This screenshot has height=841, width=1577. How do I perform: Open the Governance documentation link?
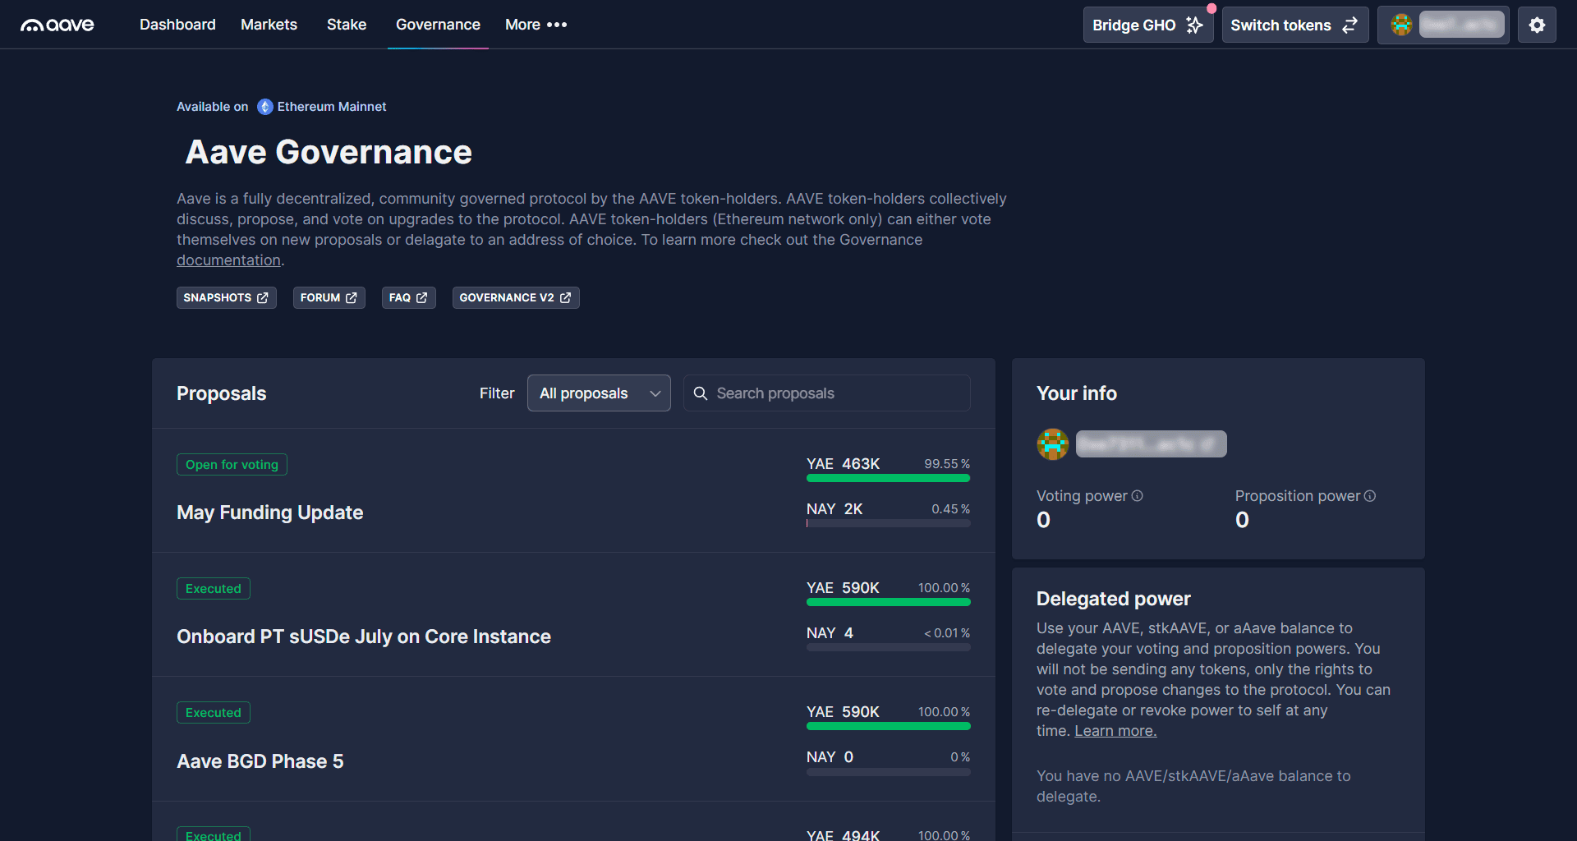(228, 260)
